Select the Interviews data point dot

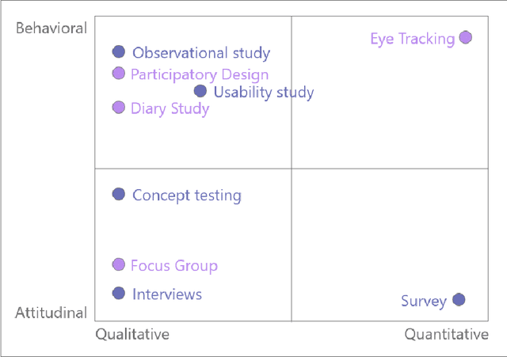pyautogui.click(x=119, y=294)
